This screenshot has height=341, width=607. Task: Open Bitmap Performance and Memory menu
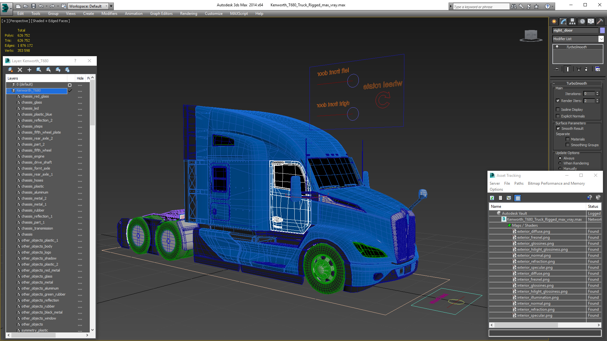click(556, 183)
